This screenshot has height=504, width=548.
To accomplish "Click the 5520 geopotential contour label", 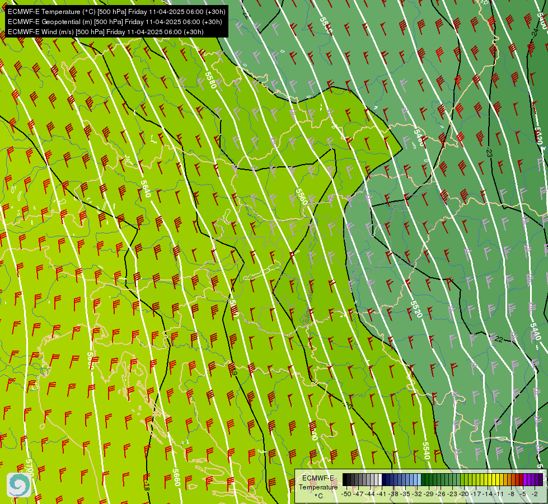I will 416,309.
